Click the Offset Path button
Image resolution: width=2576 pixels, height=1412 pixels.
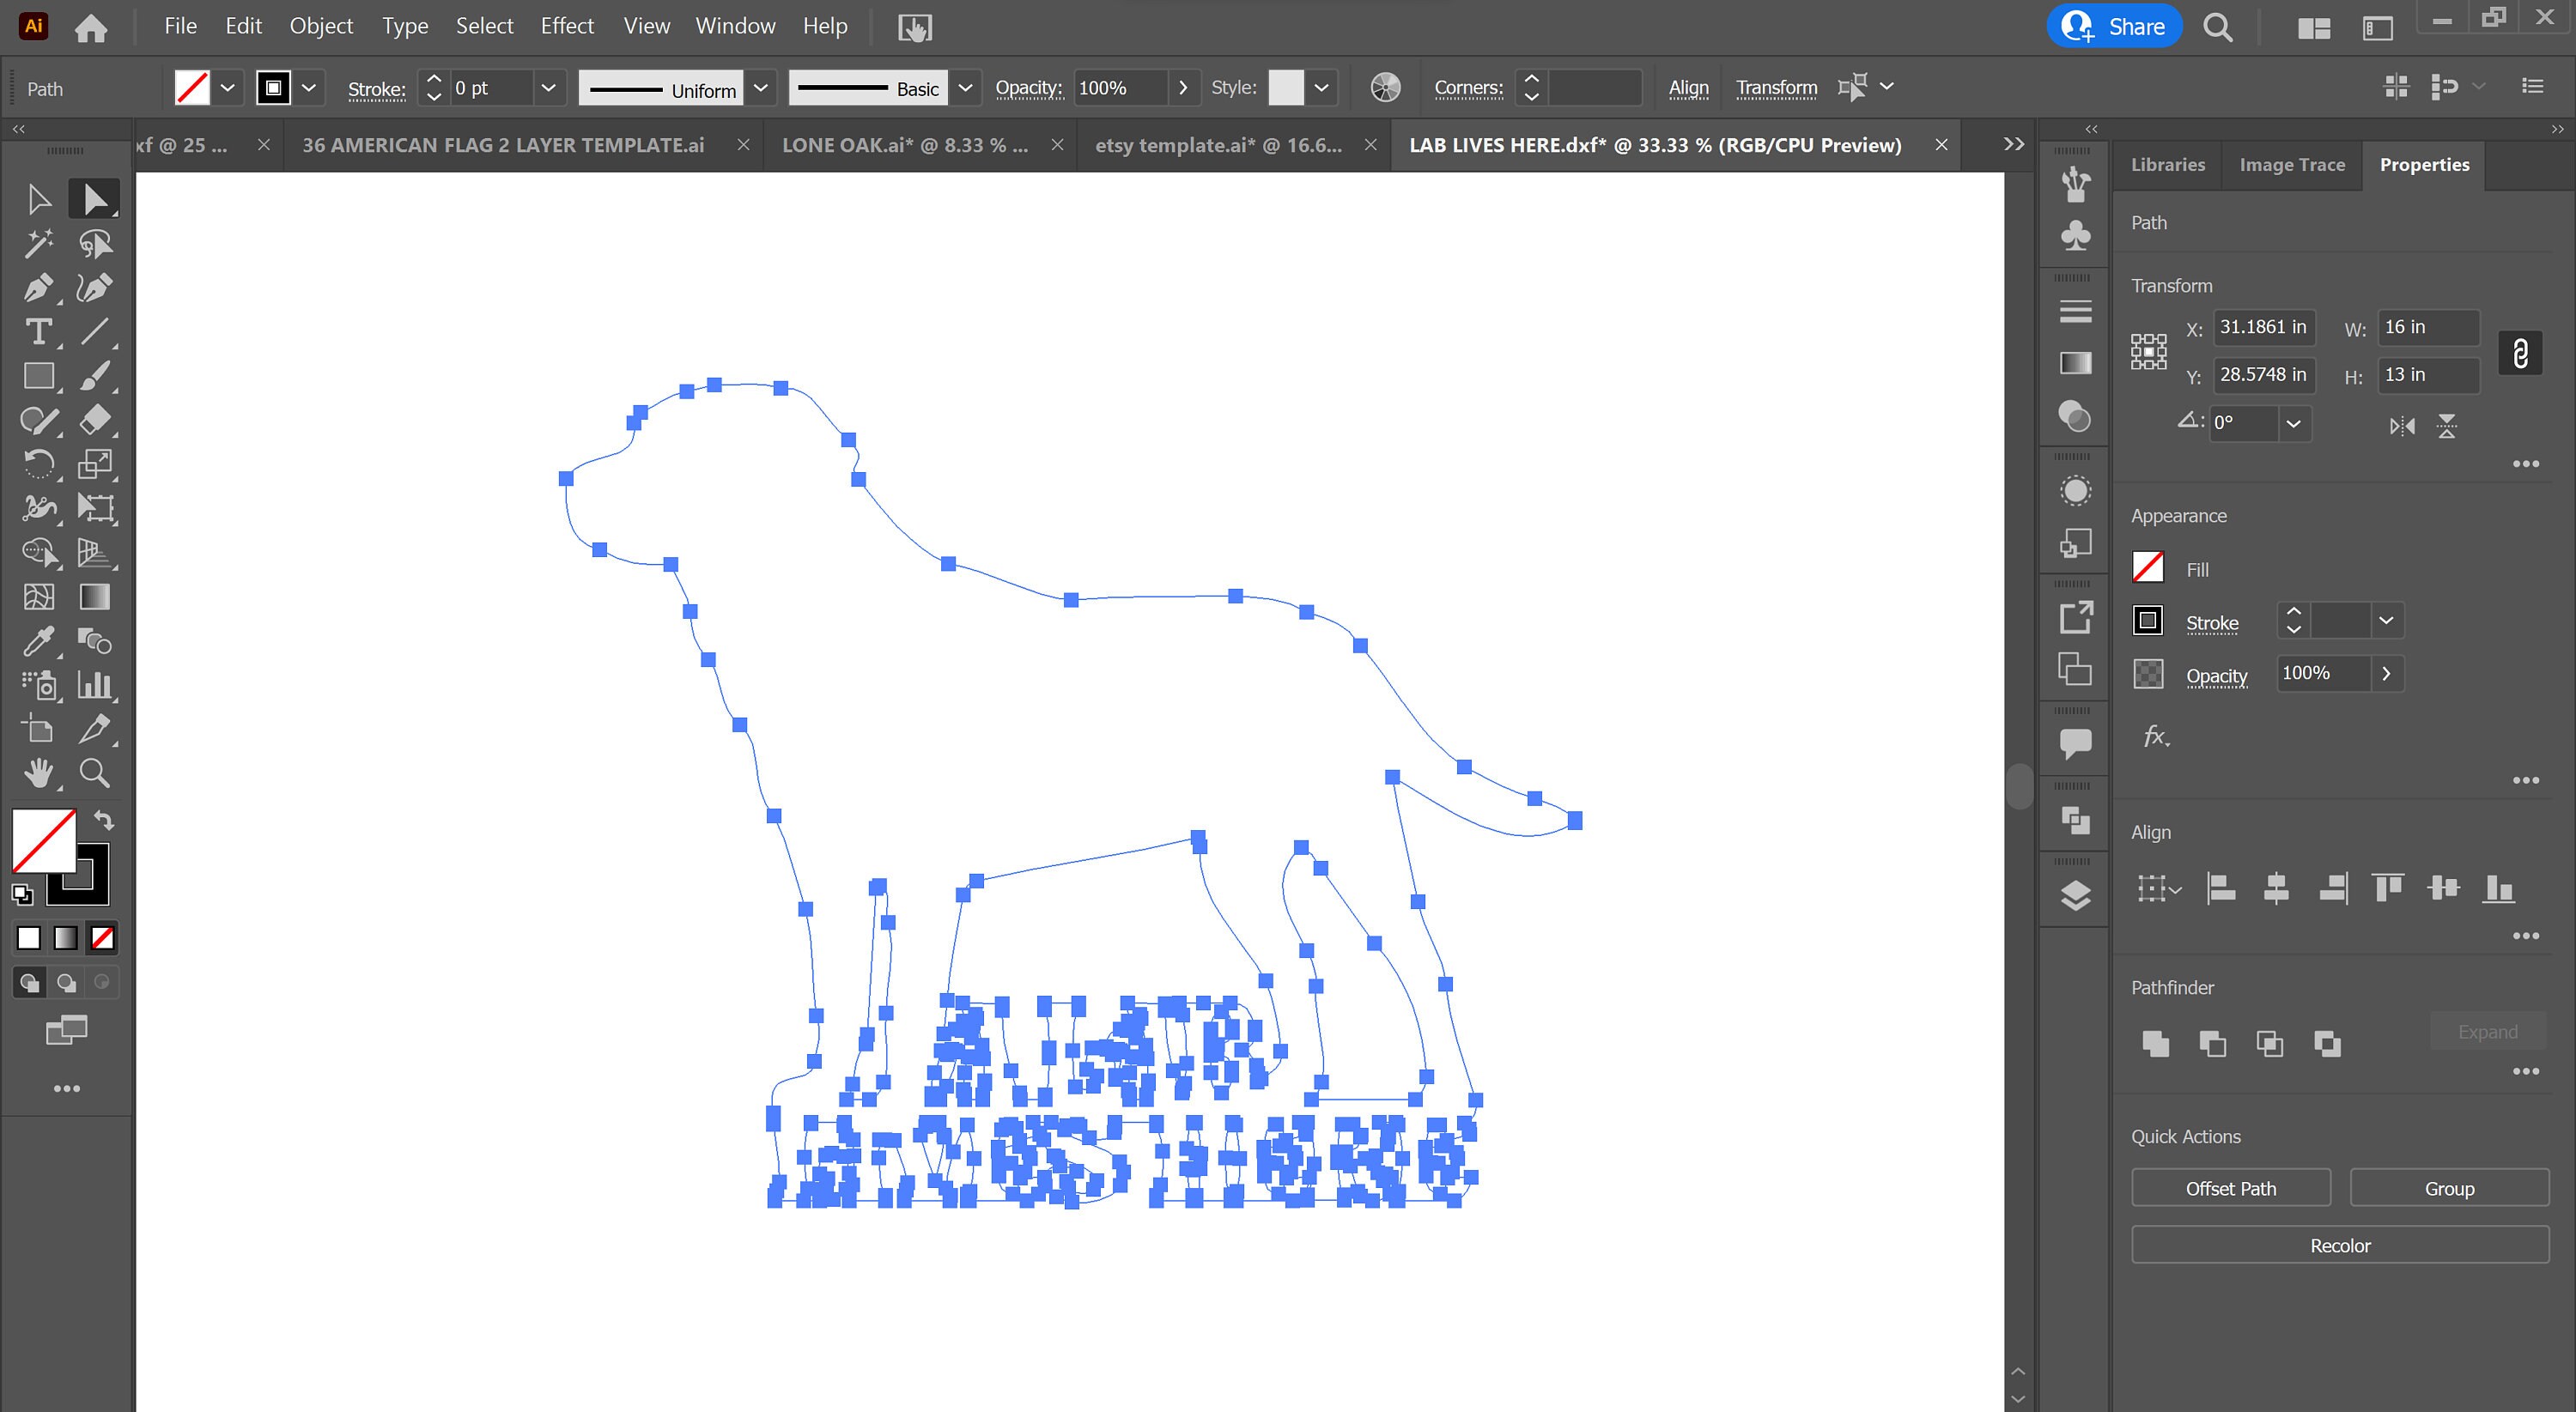click(x=2230, y=1187)
